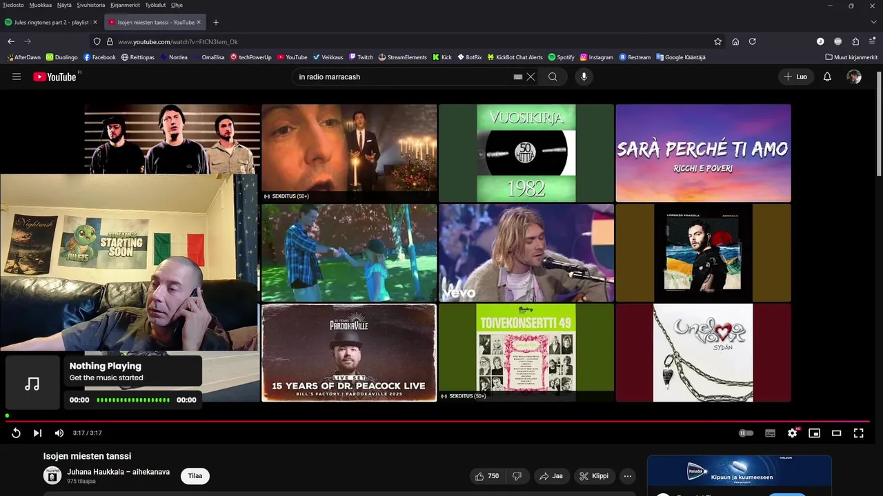This screenshot has height=496, width=883.
Task: Open the Kirjanmerkit menu
Action: pyautogui.click(x=125, y=5)
